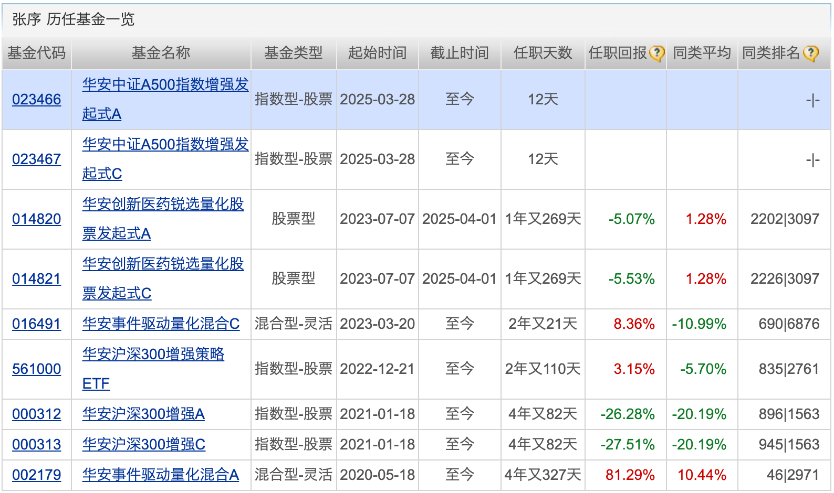Click 023467 row's 2025-03-28 start date

[x=378, y=159]
